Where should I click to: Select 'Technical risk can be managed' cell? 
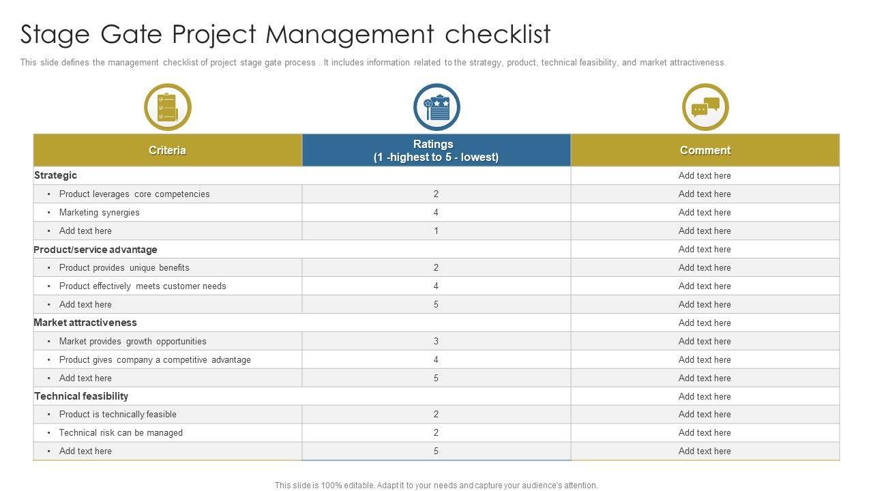pyautogui.click(x=121, y=433)
